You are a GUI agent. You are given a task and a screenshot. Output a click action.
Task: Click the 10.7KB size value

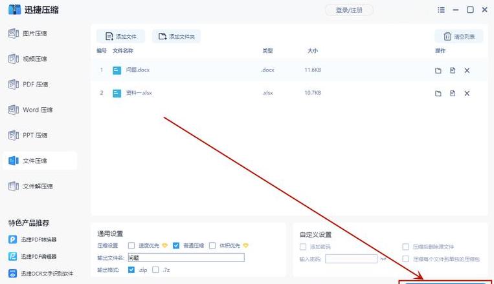pyautogui.click(x=313, y=93)
